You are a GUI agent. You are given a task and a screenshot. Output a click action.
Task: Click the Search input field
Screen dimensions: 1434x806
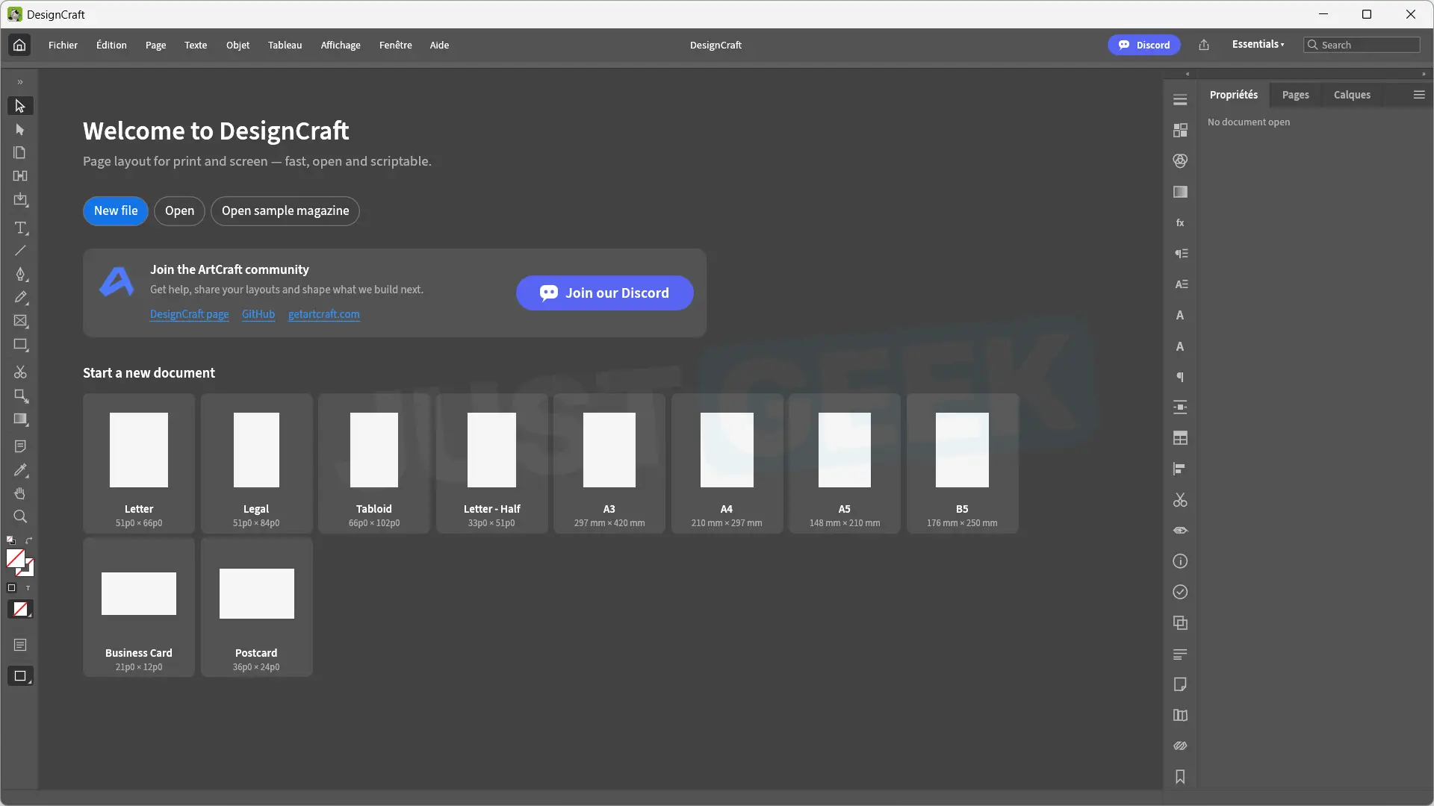[x=1362, y=45]
